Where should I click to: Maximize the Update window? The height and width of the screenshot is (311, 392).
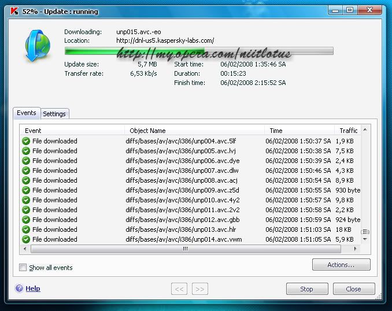[350, 10]
